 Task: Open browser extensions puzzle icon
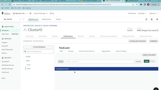tap(141, 4)
